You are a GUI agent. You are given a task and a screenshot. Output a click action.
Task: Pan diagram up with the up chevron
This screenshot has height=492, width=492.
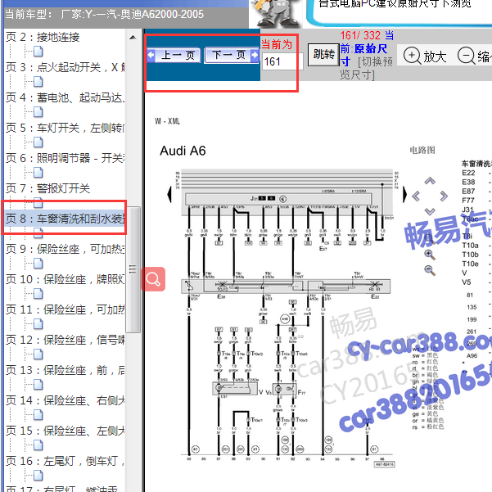pyautogui.click(x=430, y=181)
